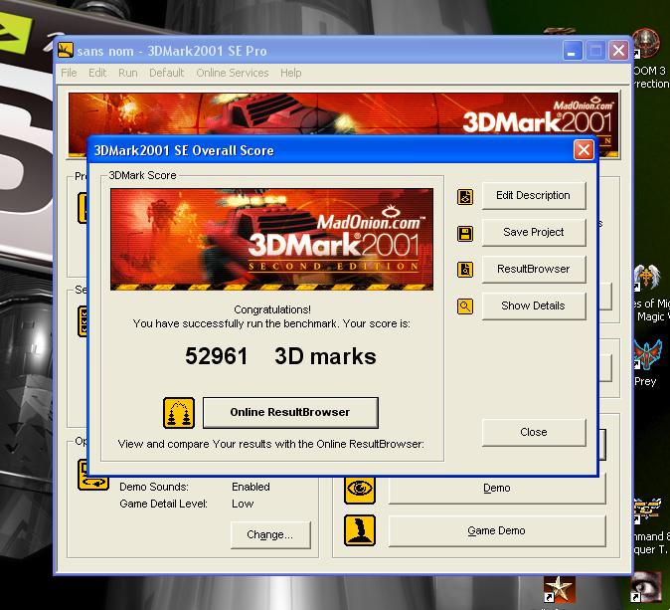Click the Online ResultBrowser trees icon

(x=179, y=413)
